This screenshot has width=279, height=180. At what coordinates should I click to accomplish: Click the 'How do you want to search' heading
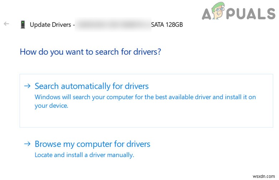click(x=90, y=52)
